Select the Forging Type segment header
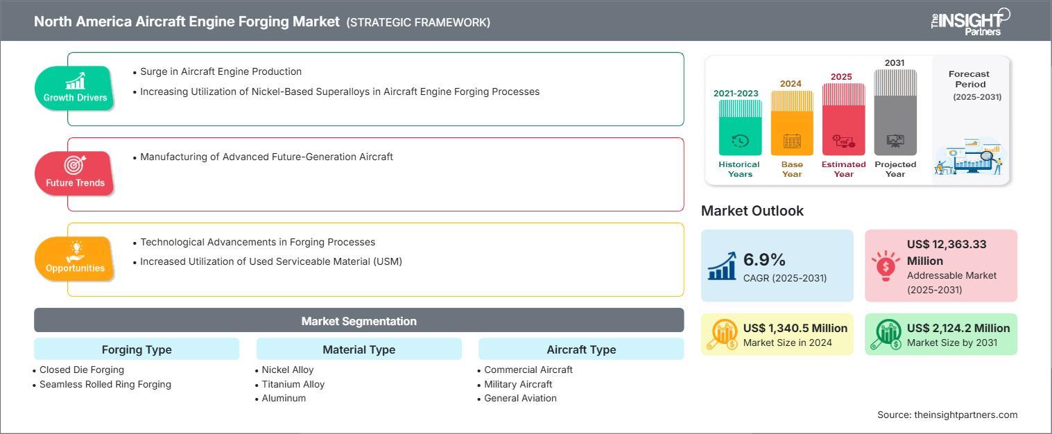1052x434 pixels. (x=137, y=349)
